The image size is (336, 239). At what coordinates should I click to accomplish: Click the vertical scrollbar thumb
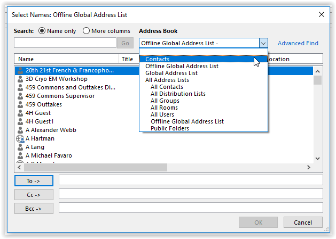(318, 80)
